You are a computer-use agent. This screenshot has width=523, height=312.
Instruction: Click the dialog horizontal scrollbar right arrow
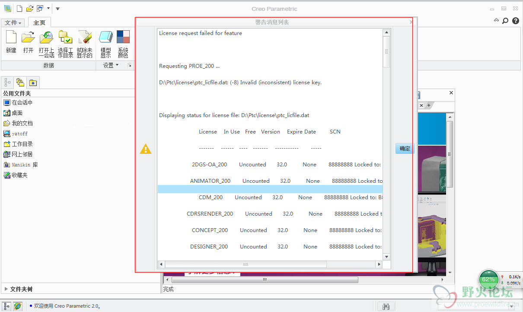379,264
